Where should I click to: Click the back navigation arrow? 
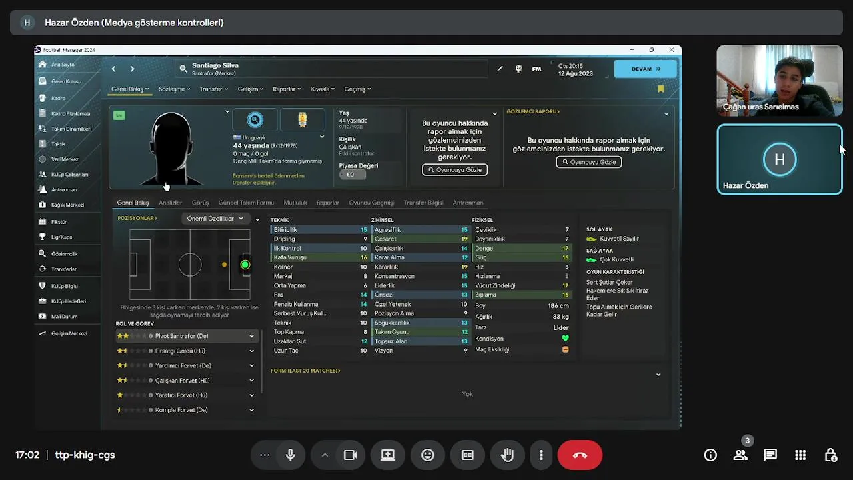(x=113, y=69)
